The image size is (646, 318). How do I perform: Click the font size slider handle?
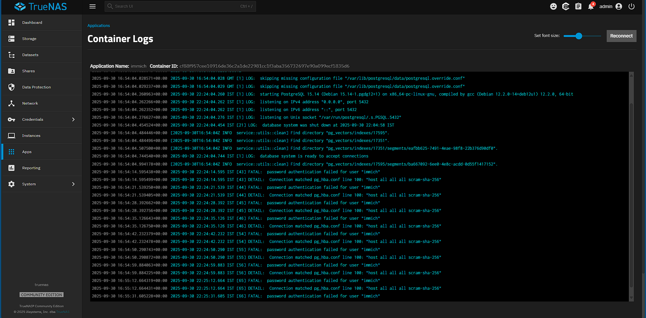pos(579,36)
